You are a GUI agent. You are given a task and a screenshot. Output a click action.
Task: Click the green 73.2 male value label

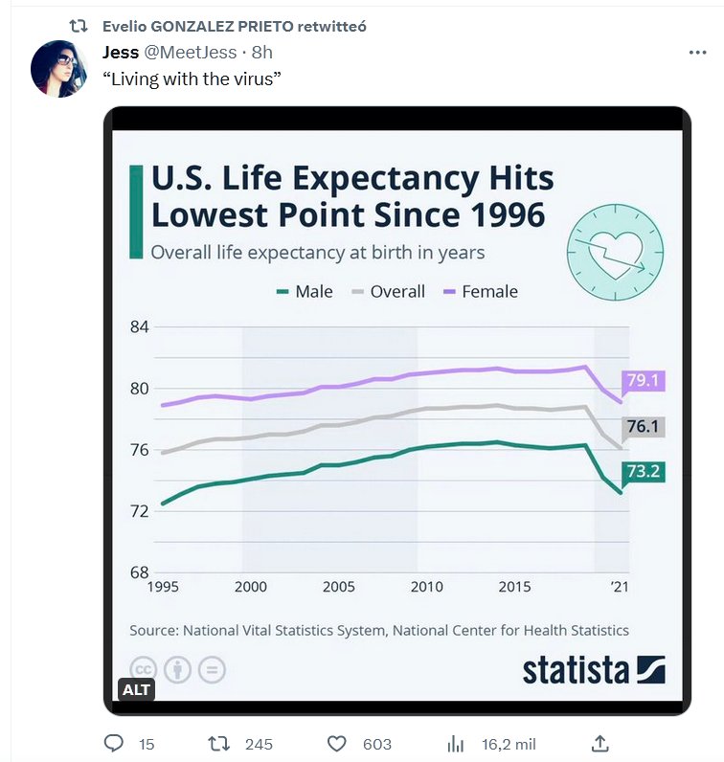click(643, 471)
